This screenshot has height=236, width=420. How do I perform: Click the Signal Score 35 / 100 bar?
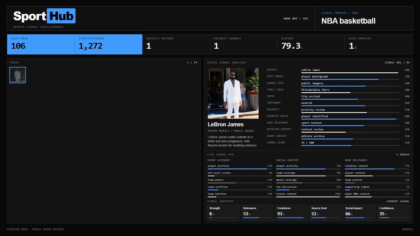click(350, 145)
